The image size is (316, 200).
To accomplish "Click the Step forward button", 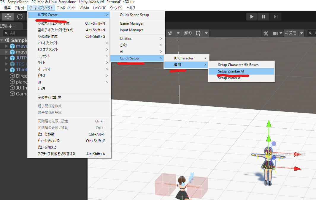I will [276, 17].
